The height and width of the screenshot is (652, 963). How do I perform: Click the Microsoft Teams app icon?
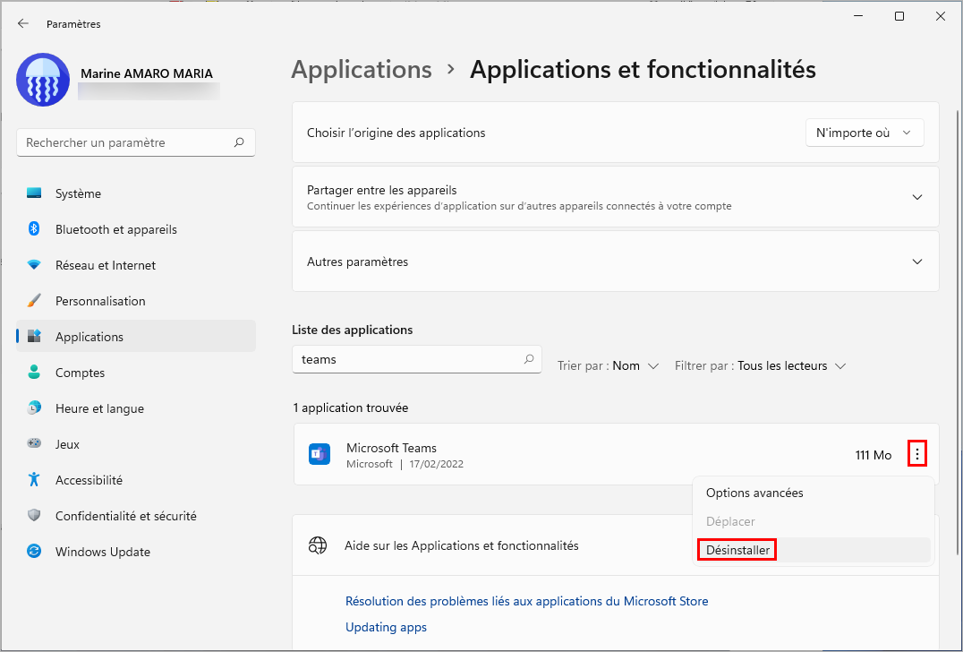tap(320, 454)
